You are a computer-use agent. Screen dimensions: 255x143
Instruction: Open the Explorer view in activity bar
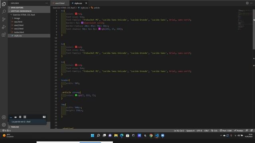(x=4, y=4)
